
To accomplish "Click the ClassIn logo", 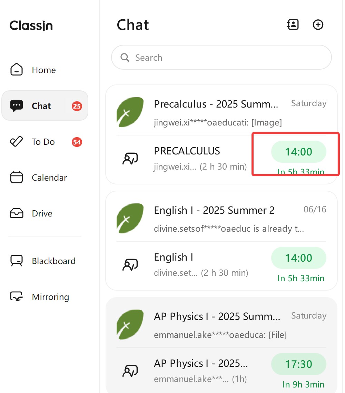I will [x=31, y=26].
